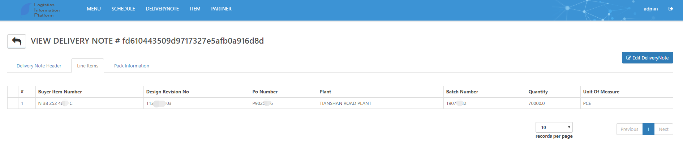Image resolution: width=683 pixels, height=159 pixels.
Task: Click the back arrow button
Action: 17,41
